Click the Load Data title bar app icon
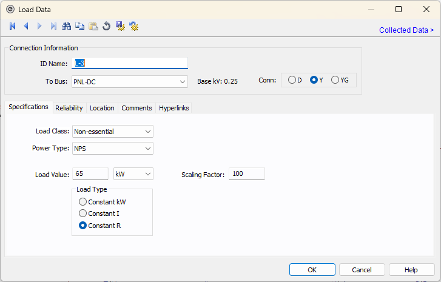Image resolution: width=441 pixels, height=282 pixels. (x=10, y=9)
